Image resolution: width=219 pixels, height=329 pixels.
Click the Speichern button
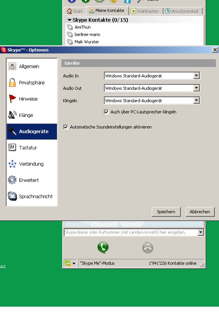[166, 212]
